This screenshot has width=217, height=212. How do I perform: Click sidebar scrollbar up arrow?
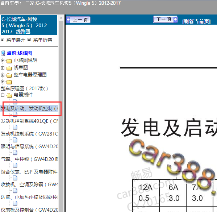tap(61, 18)
